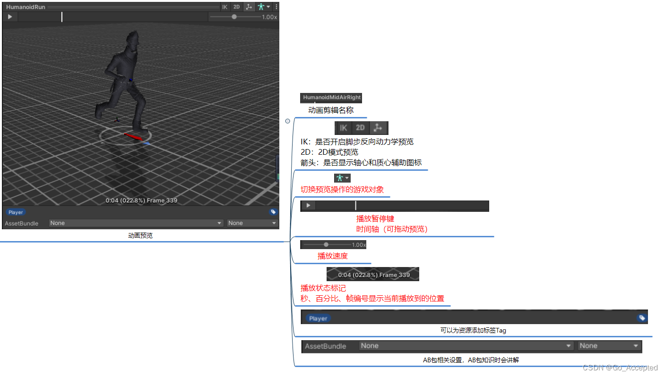Select the 箭头：是否显示轴心和质心辅助图标 line
Viewport: 665px width, 376px height.
[361, 163]
